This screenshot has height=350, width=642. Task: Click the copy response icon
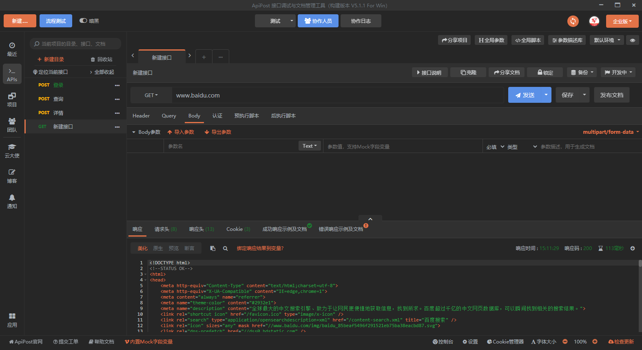pyautogui.click(x=213, y=248)
